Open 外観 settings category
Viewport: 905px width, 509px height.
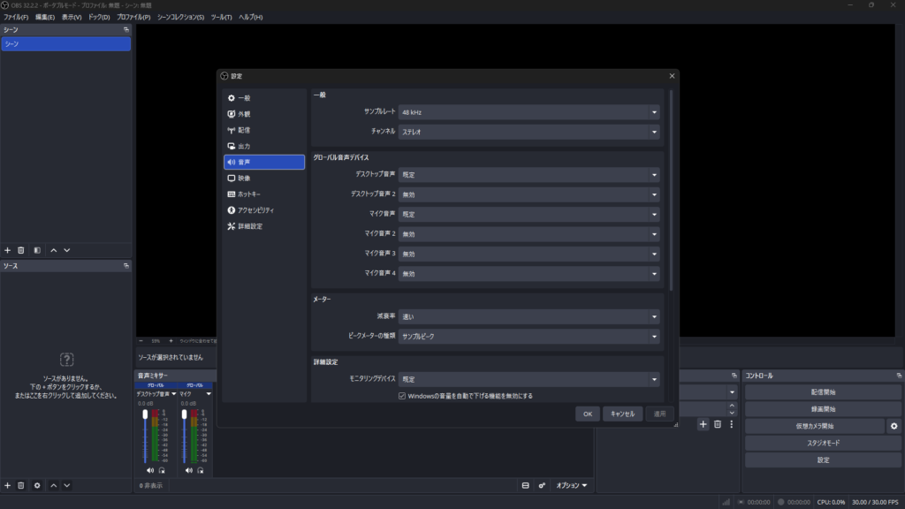(x=263, y=114)
